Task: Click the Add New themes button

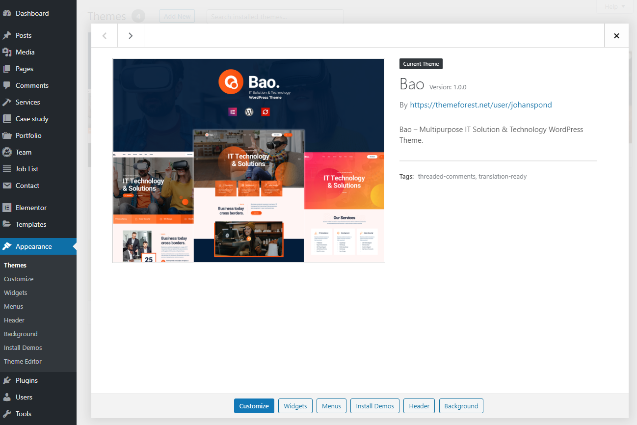Action: click(177, 16)
